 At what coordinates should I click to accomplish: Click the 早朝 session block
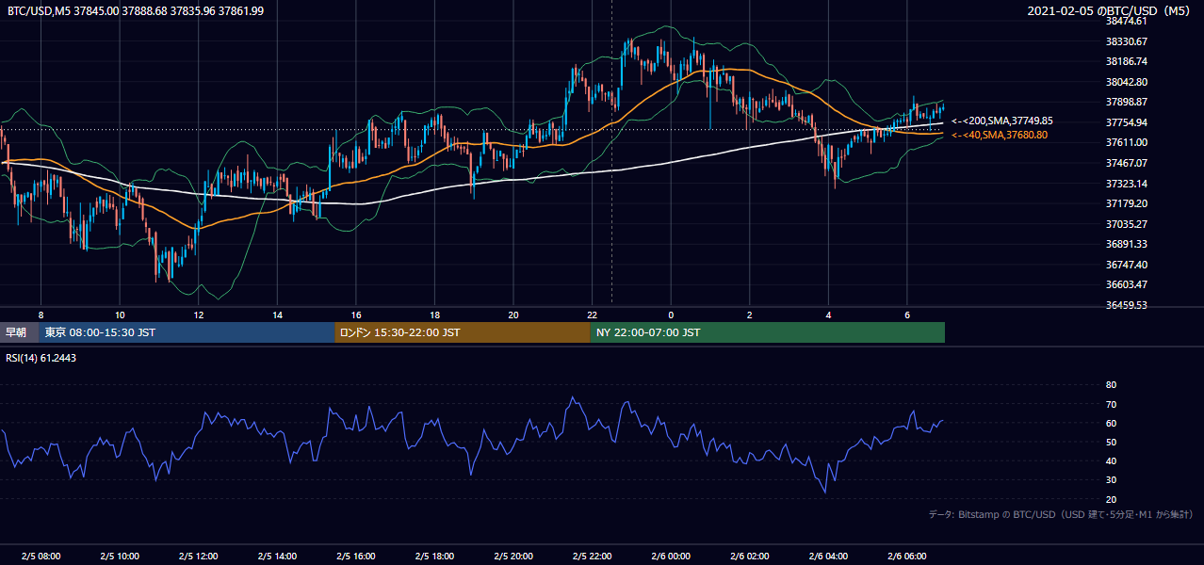20,332
